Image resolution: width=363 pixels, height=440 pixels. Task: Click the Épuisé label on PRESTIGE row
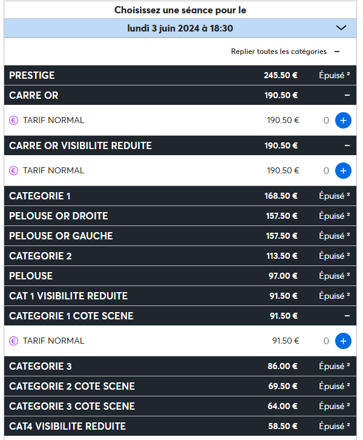[x=334, y=75]
